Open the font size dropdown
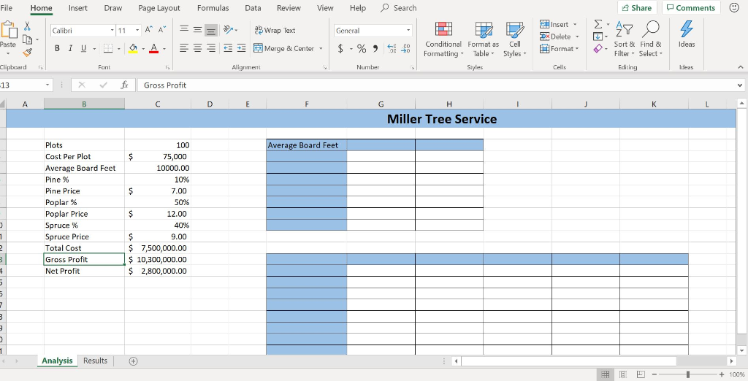This screenshot has height=381, width=748. coord(137,30)
